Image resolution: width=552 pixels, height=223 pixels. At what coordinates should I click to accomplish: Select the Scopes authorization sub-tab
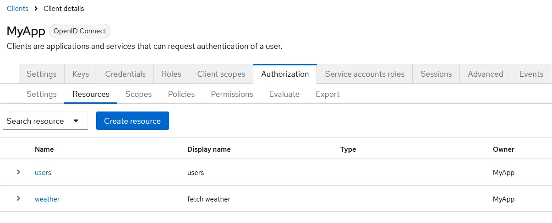[138, 94]
